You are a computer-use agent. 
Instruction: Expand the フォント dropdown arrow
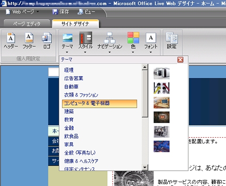point(151,52)
